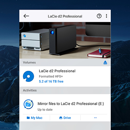Open 'Mirror files to LaCie d2 Professional (E:)' activity

click(71, 104)
